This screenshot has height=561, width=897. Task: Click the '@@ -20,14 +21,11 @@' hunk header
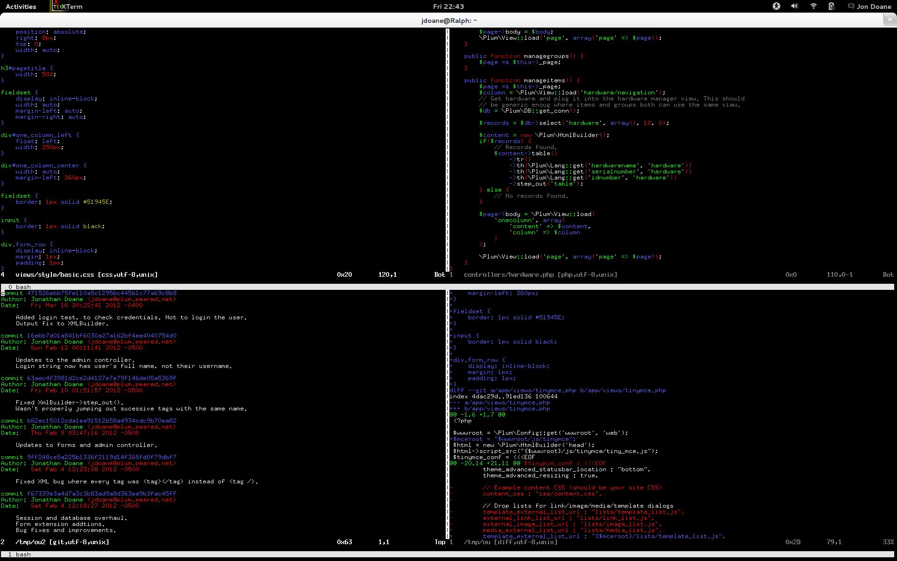coord(485,463)
